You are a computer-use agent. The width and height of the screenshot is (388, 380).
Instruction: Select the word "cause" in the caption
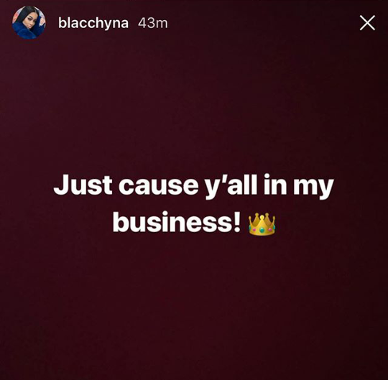tap(158, 185)
